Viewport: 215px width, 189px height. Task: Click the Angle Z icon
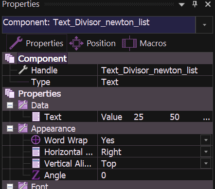[36, 175]
